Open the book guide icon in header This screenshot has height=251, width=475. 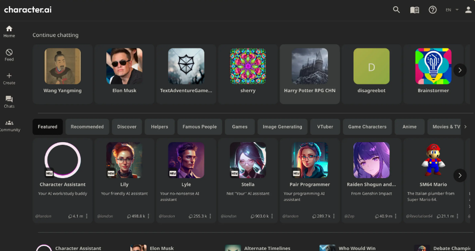[415, 10]
